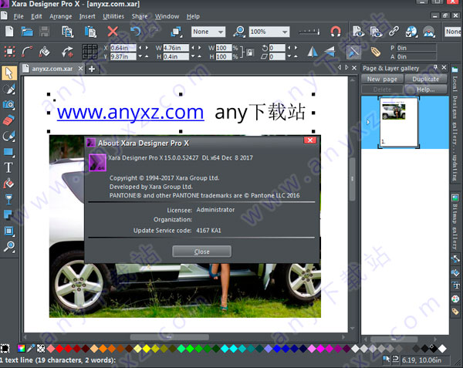Toggle the lock aspect ratio button

tap(250, 52)
